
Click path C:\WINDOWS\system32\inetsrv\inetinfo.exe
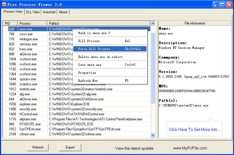pyautogui.click(x=81, y=89)
